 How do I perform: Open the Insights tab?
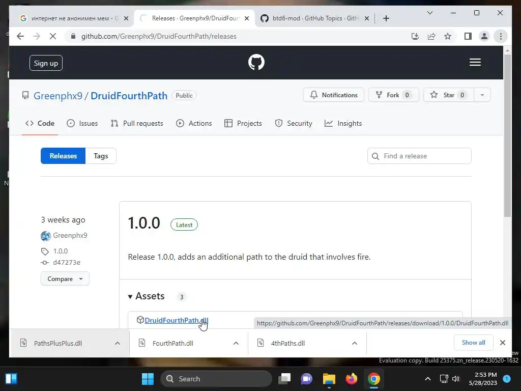click(x=343, y=123)
